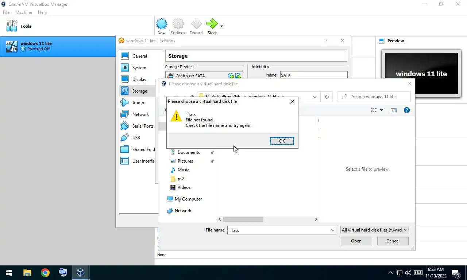Refresh the windows 11 lite folder listing
This screenshot has width=467, height=280.
click(x=327, y=97)
